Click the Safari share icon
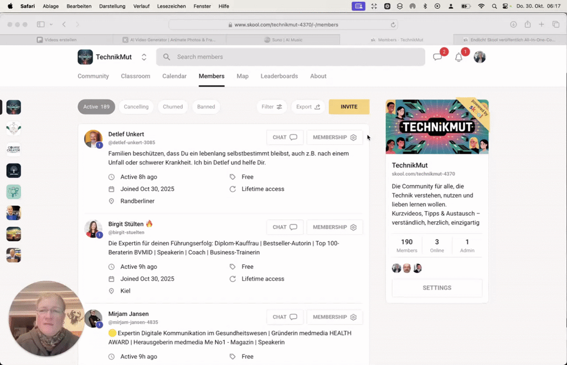The width and height of the screenshot is (567, 365). pos(528,24)
